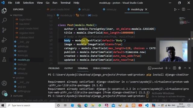Split the terminal panel
Image resolution: width=193 pixels, height=108 pixels.
point(174,68)
